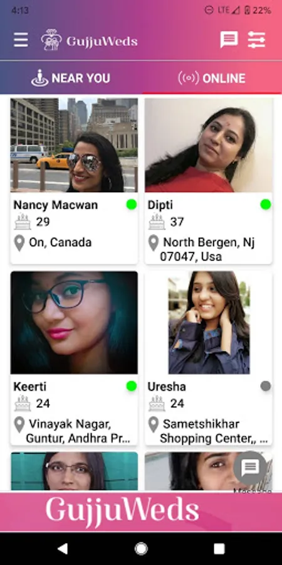
Task: Tap location pin beside On, Canada
Action: [x=19, y=242]
